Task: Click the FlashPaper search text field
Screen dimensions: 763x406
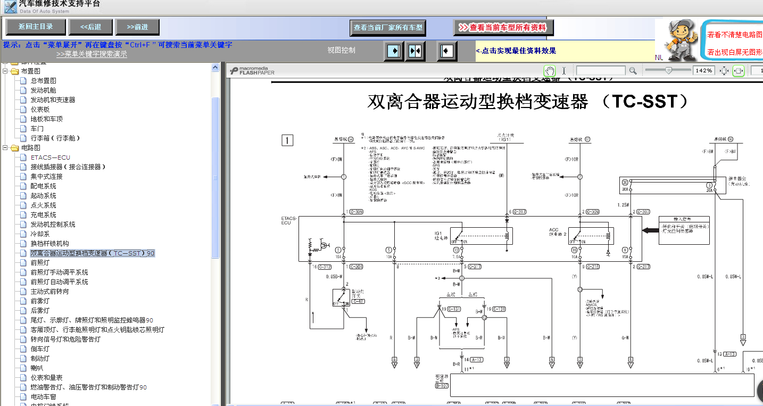Action: tap(601, 70)
